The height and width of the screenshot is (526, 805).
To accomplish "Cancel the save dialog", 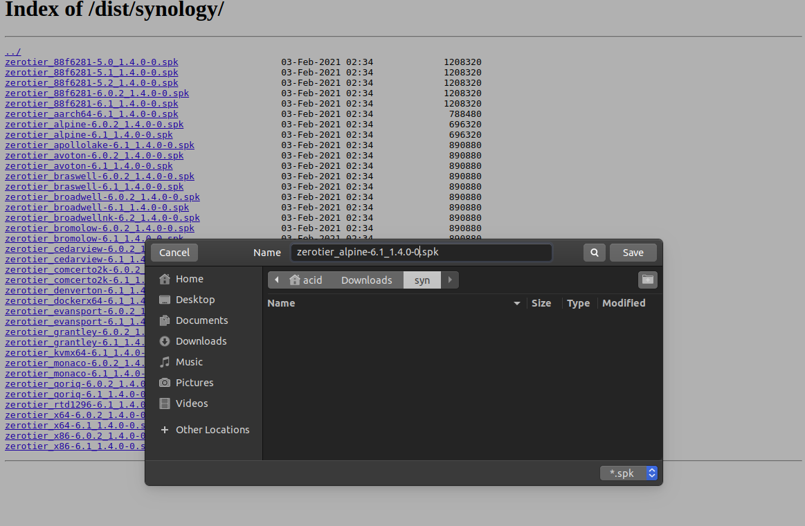I will click(174, 253).
